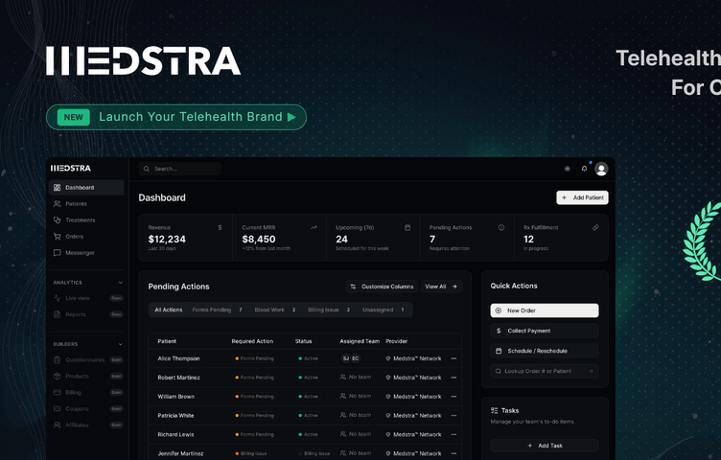Open row options for Robert Martinez
Screen dimensions: 721x460
[x=454, y=378]
